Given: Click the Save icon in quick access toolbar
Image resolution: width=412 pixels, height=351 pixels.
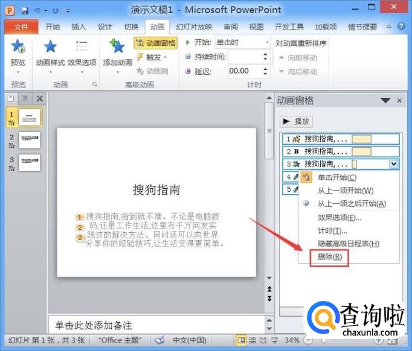Looking at the screenshot, I should (x=25, y=11).
